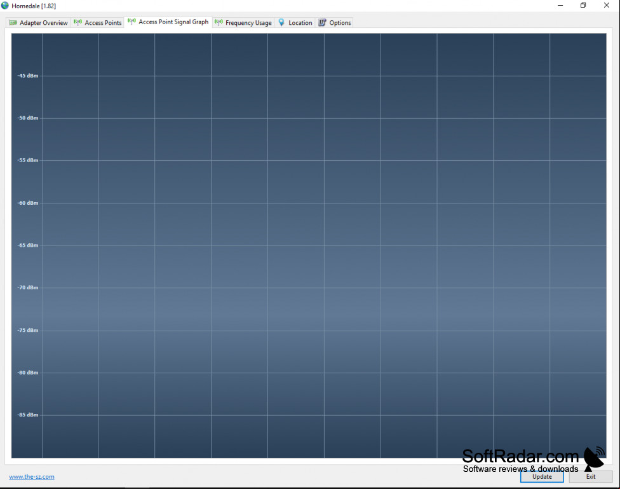Select the Access Point Signal Graph tab
Image resolution: width=620 pixels, height=489 pixels.
168,22
